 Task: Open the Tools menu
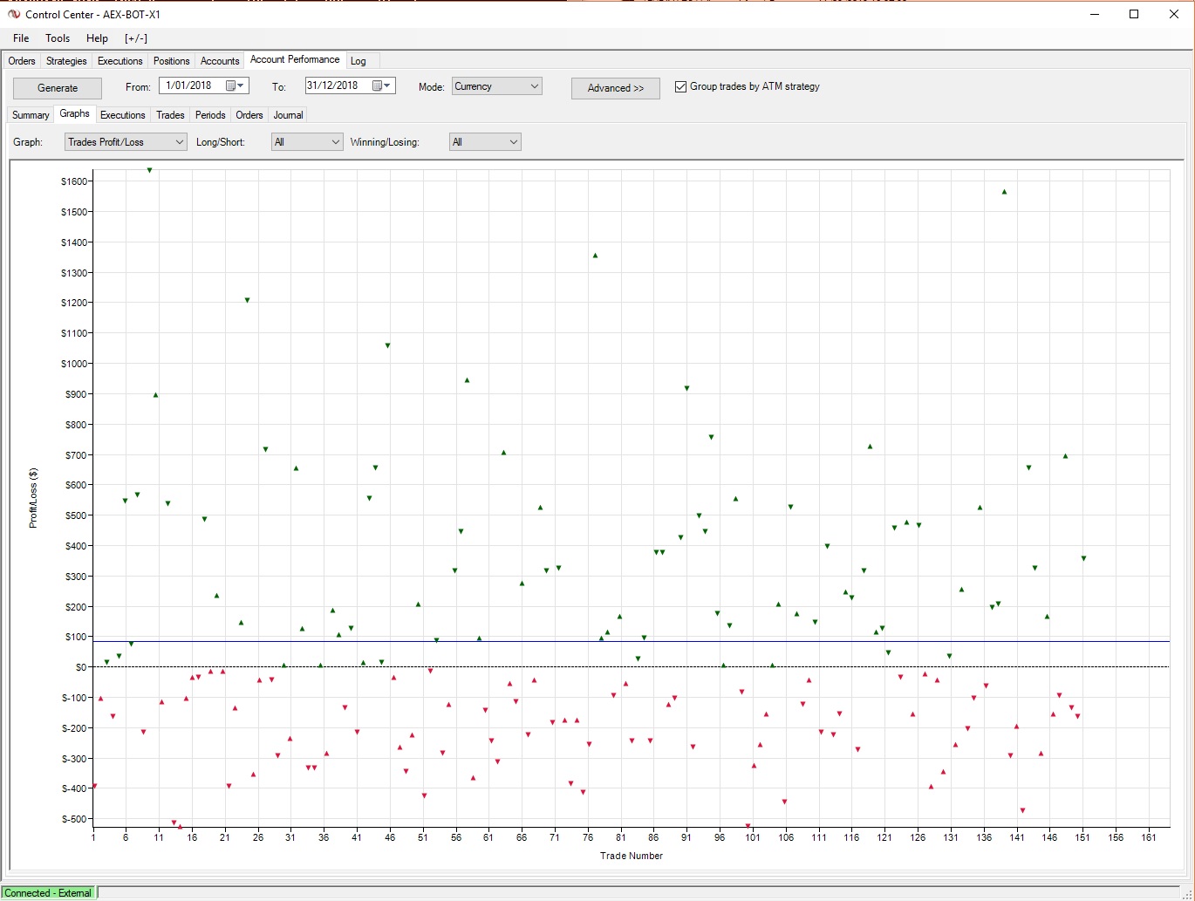58,38
